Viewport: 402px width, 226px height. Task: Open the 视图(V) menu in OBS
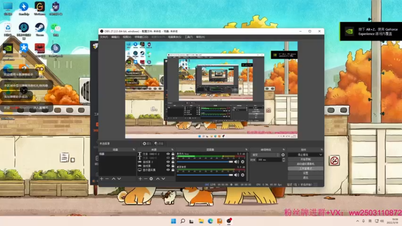pos(127,37)
